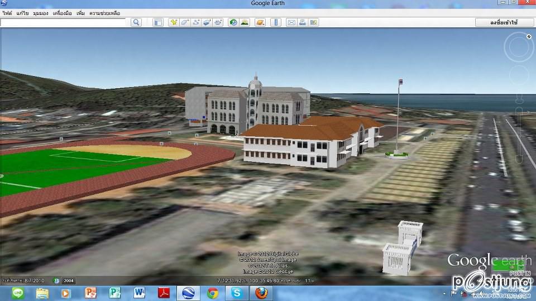Image resolution: width=536 pixels, height=301 pixels.
Task: Click the 2004 historical imagery year button
Action: [68, 280]
